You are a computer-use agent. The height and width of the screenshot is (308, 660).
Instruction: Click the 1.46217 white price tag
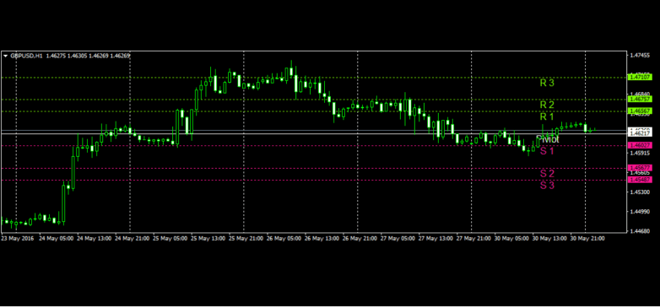tap(640, 133)
